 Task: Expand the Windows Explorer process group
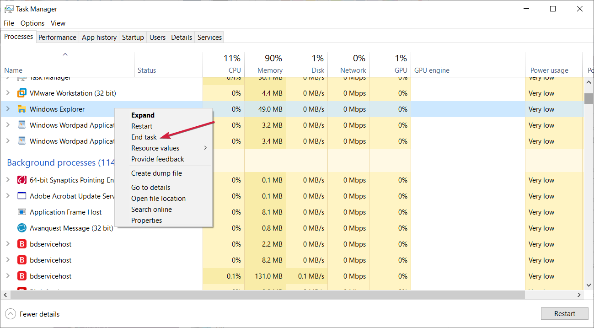8,109
